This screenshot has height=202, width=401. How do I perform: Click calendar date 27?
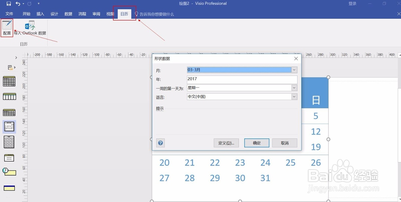point(164,178)
